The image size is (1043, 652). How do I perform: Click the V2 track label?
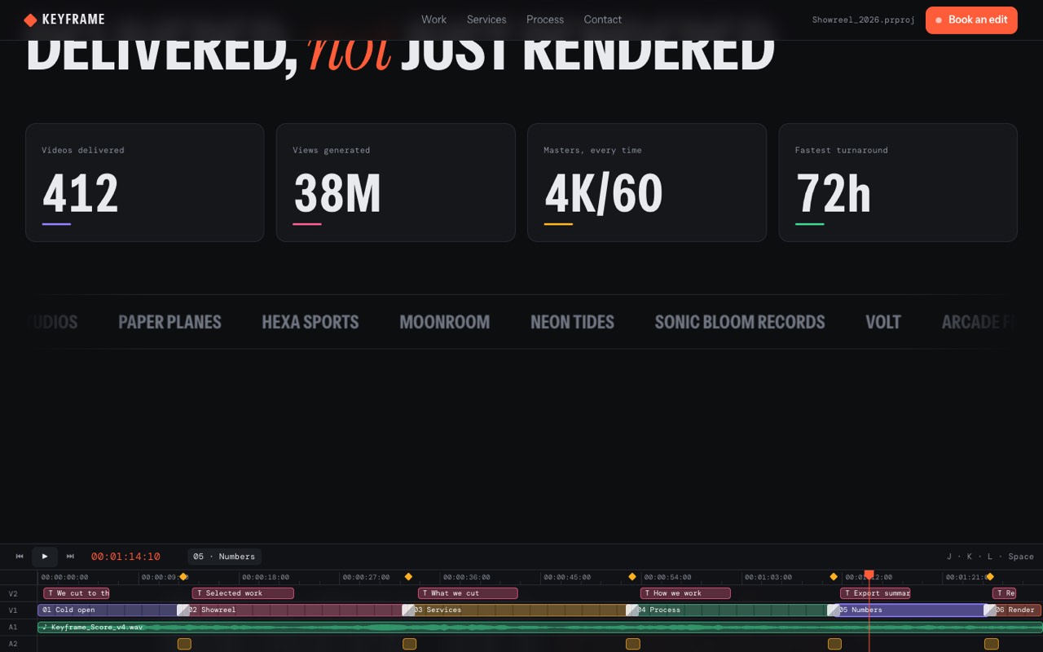point(13,593)
